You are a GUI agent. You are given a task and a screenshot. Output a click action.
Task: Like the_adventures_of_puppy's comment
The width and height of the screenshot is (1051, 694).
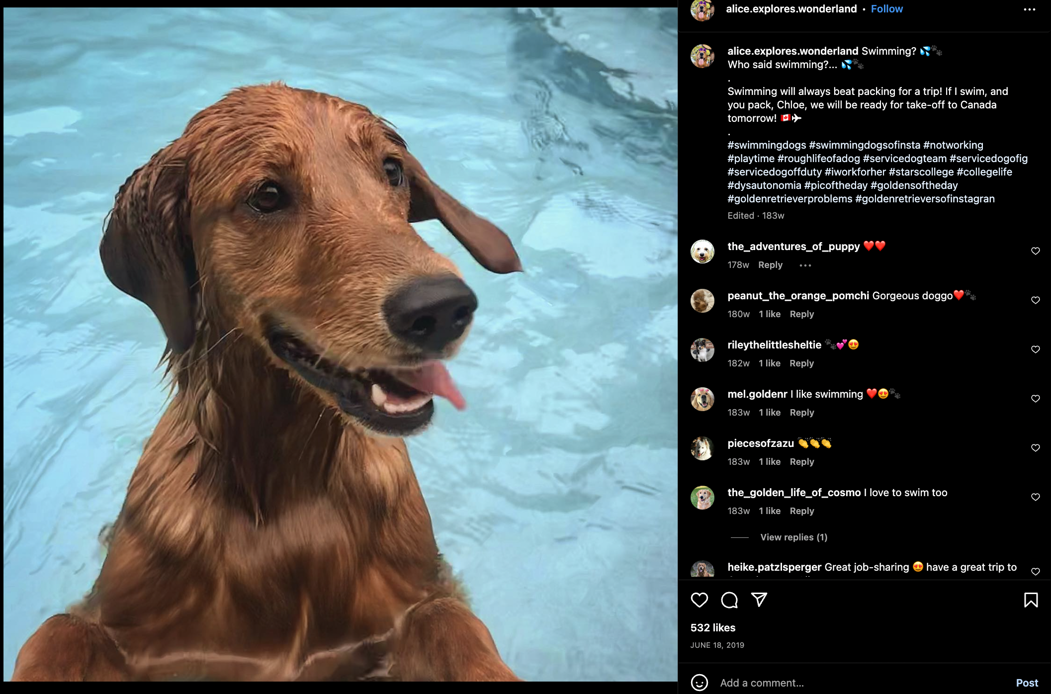coord(1035,251)
